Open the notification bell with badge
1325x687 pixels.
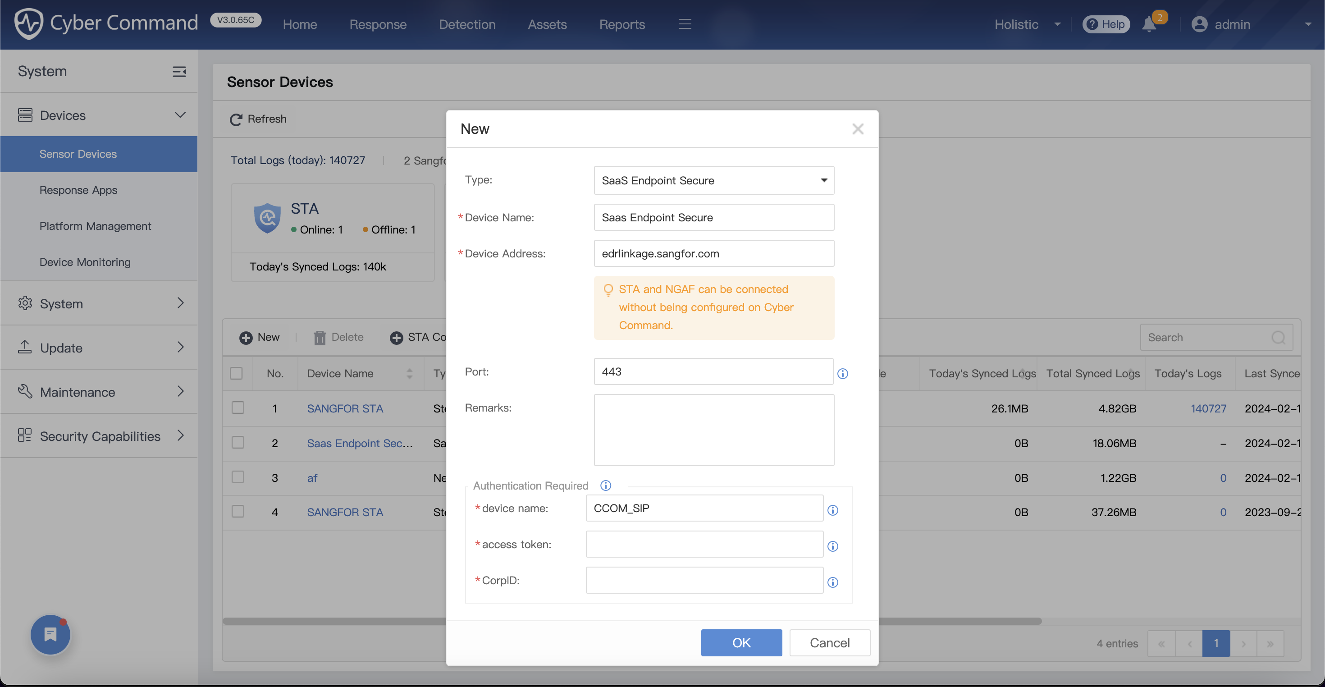tap(1149, 24)
